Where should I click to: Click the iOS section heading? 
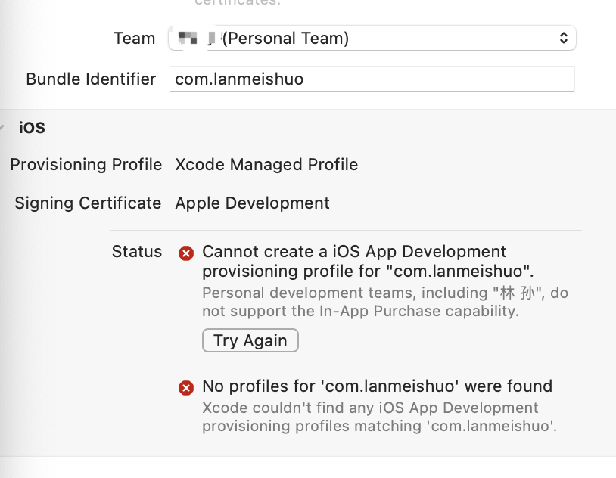tap(32, 128)
